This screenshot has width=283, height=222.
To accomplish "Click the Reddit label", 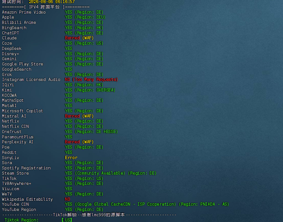I will 9,152.
